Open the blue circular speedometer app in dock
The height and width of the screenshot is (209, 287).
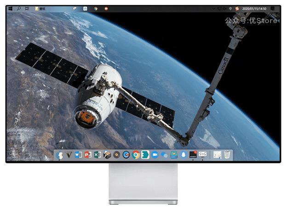[x=126, y=155]
